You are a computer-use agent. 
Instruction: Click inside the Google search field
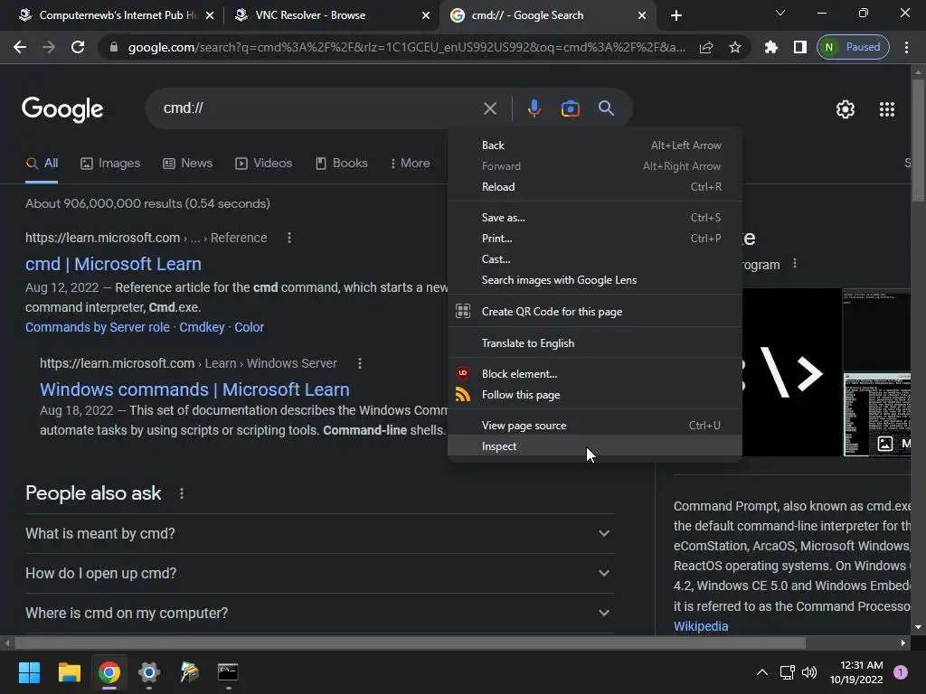click(319, 108)
